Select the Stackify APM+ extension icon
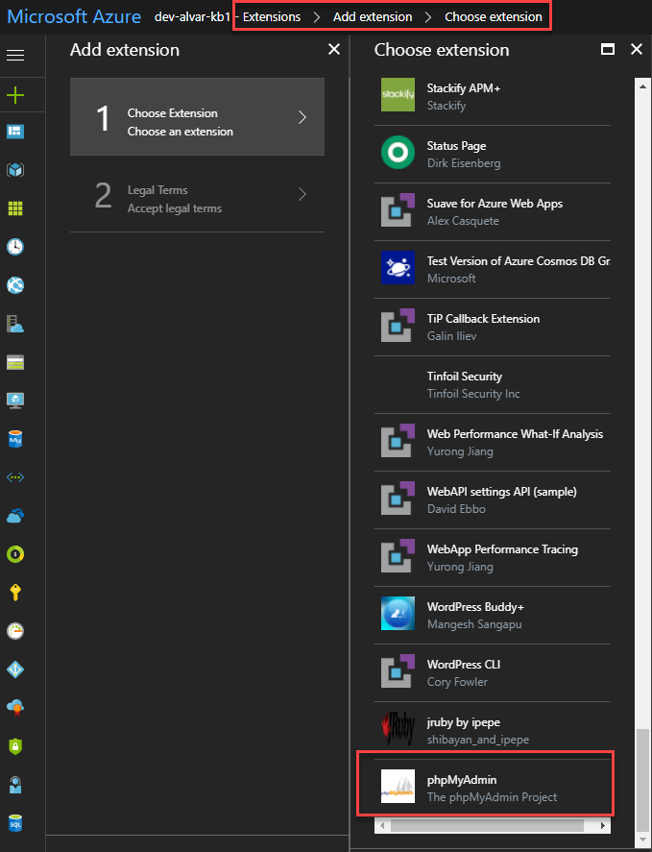Viewport: 652px width, 852px height. coord(398,94)
